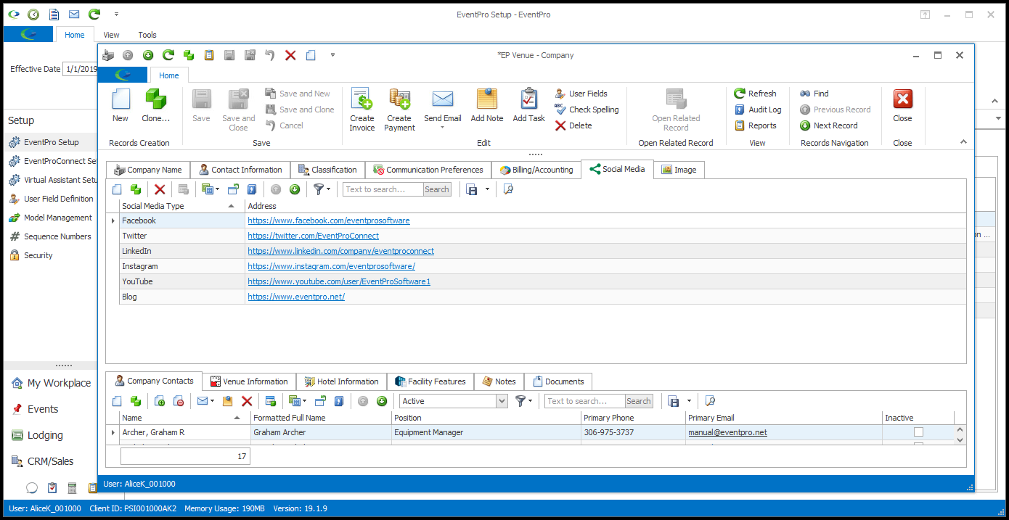Image resolution: width=1009 pixels, height=520 pixels.
Task: Expand the Facebook row indicator
Action: tap(113, 220)
